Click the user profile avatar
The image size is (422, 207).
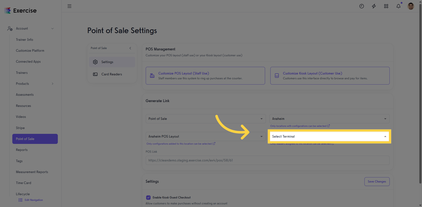coord(411,6)
